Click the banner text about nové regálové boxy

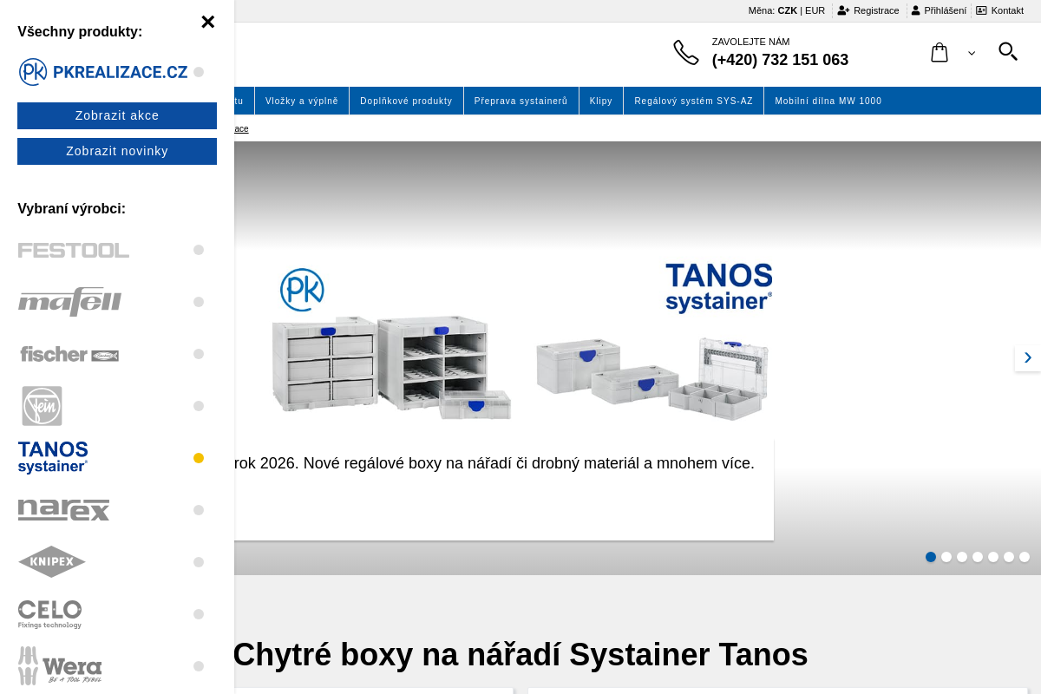(494, 463)
